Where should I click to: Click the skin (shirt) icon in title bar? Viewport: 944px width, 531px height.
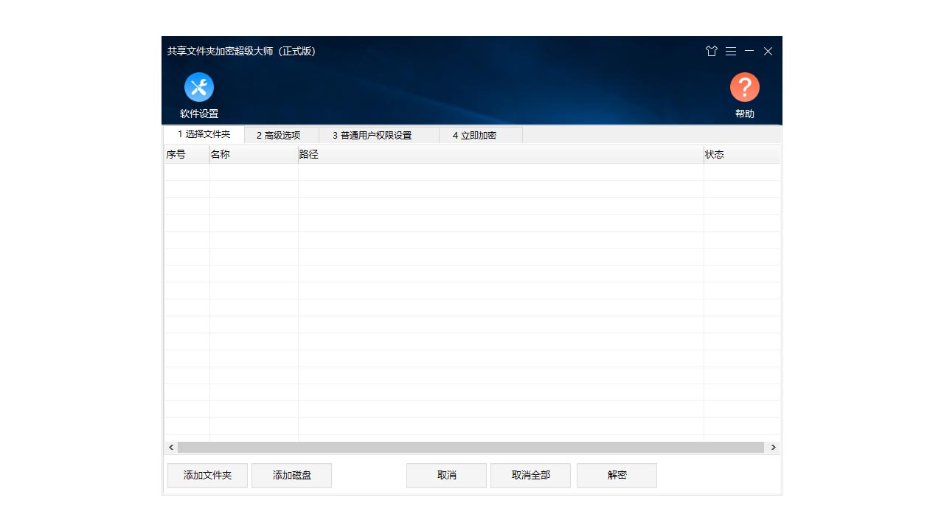[712, 51]
